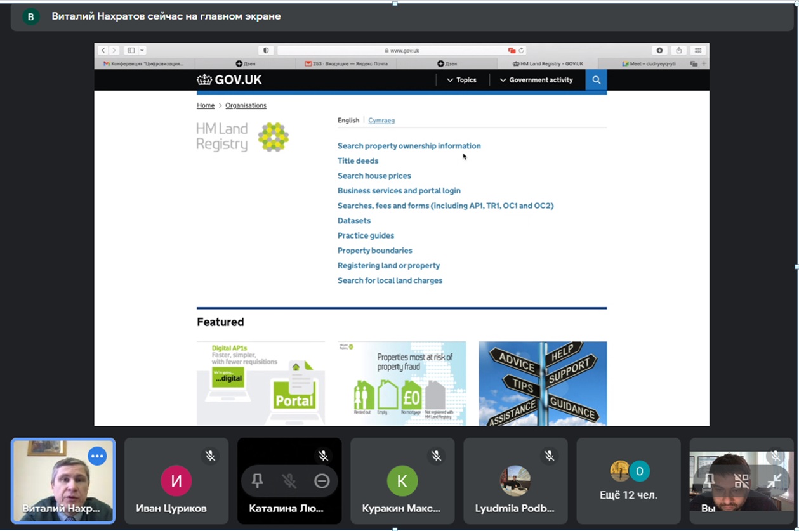Click the muted mic icon on Иван Цуриков

210,456
